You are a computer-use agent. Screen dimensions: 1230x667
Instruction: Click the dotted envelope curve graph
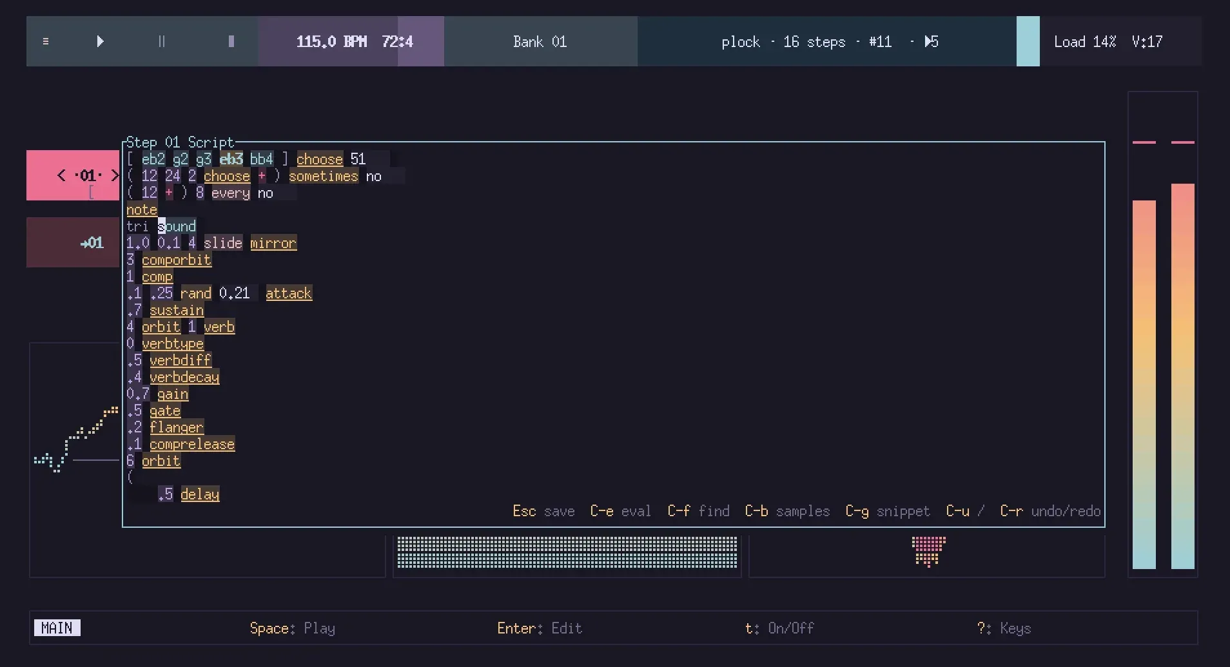[x=76, y=440]
